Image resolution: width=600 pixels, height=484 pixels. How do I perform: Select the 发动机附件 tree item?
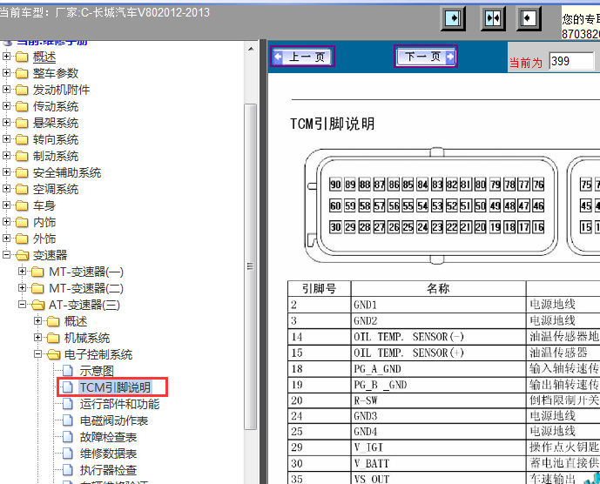pyautogui.click(x=61, y=90)
